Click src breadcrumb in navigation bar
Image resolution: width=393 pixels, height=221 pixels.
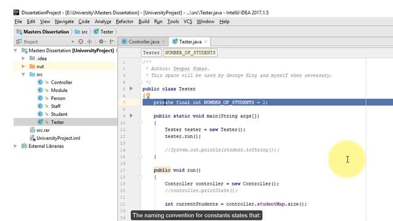tap(81, 32)
